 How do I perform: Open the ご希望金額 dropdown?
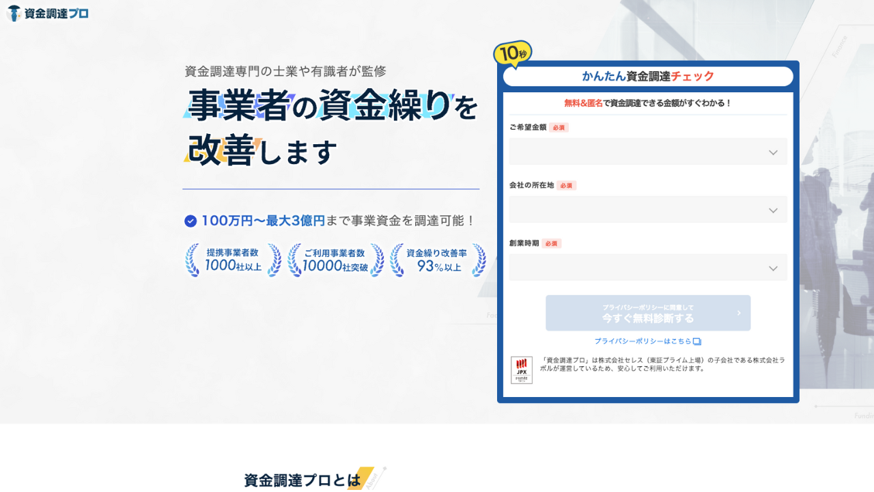pyautogui.click(x=647, y=151)
